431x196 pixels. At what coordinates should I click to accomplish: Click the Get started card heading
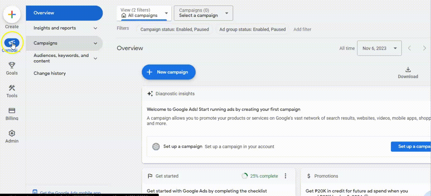tap(167, 176)
